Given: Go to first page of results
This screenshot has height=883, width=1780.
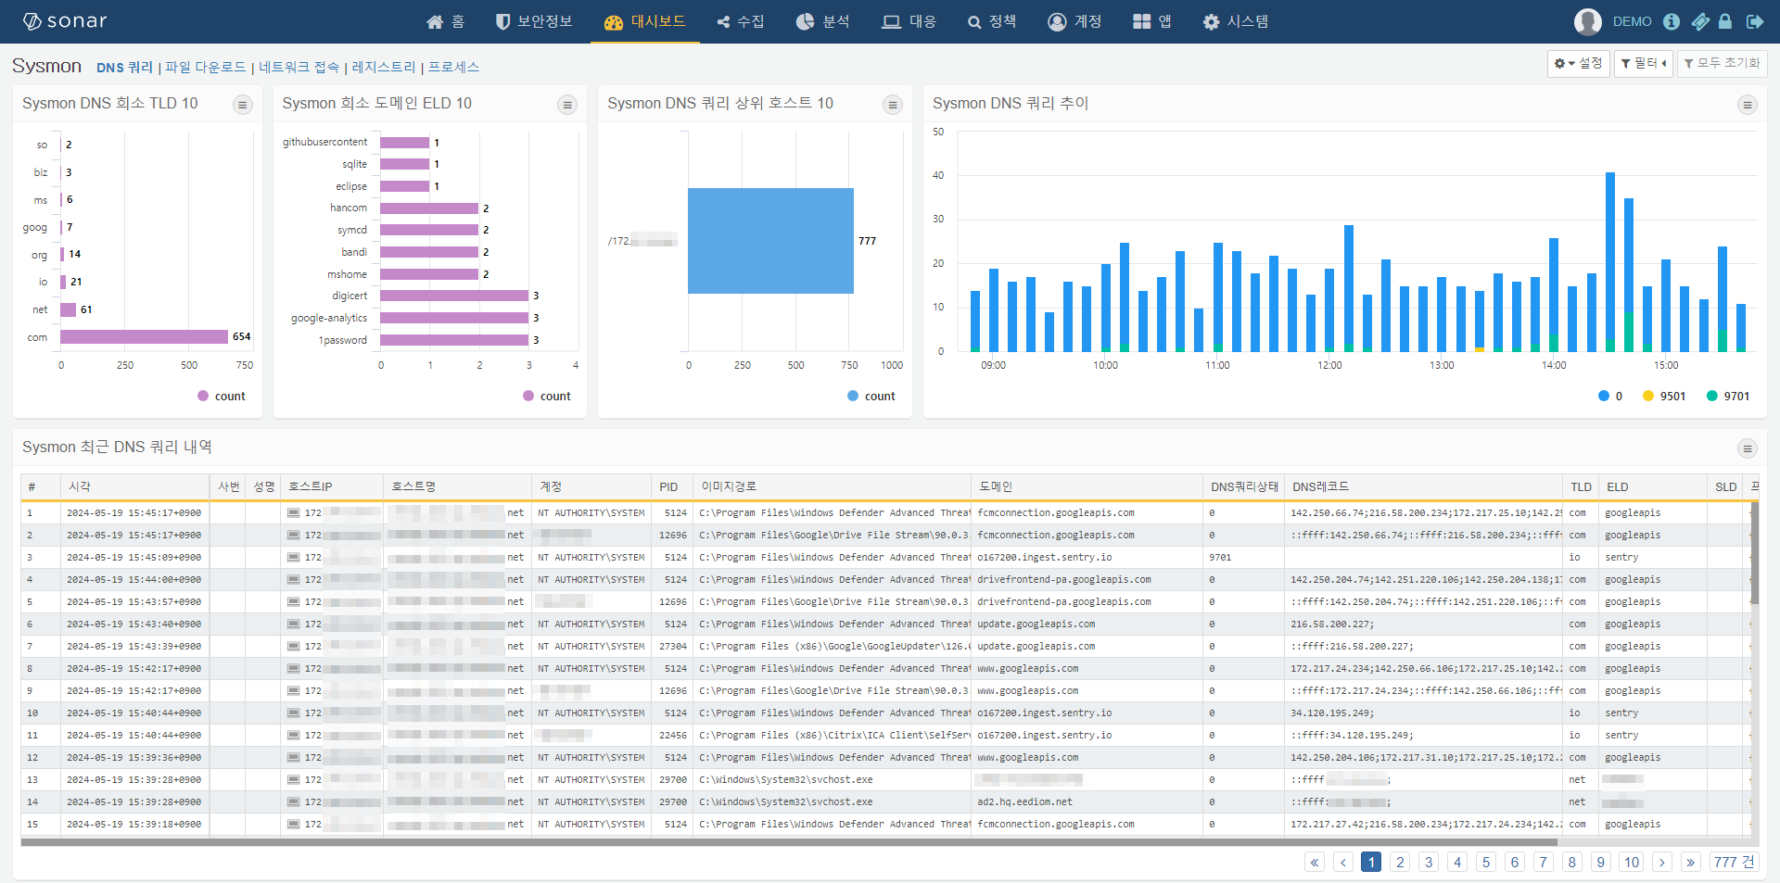Looking at the screenshot, I should (1315, 863).
